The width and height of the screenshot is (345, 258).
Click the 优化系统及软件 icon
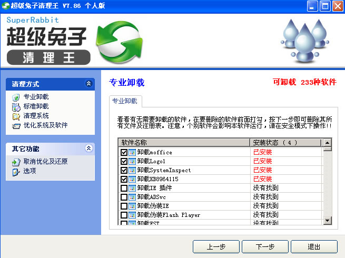coord(16,126)
